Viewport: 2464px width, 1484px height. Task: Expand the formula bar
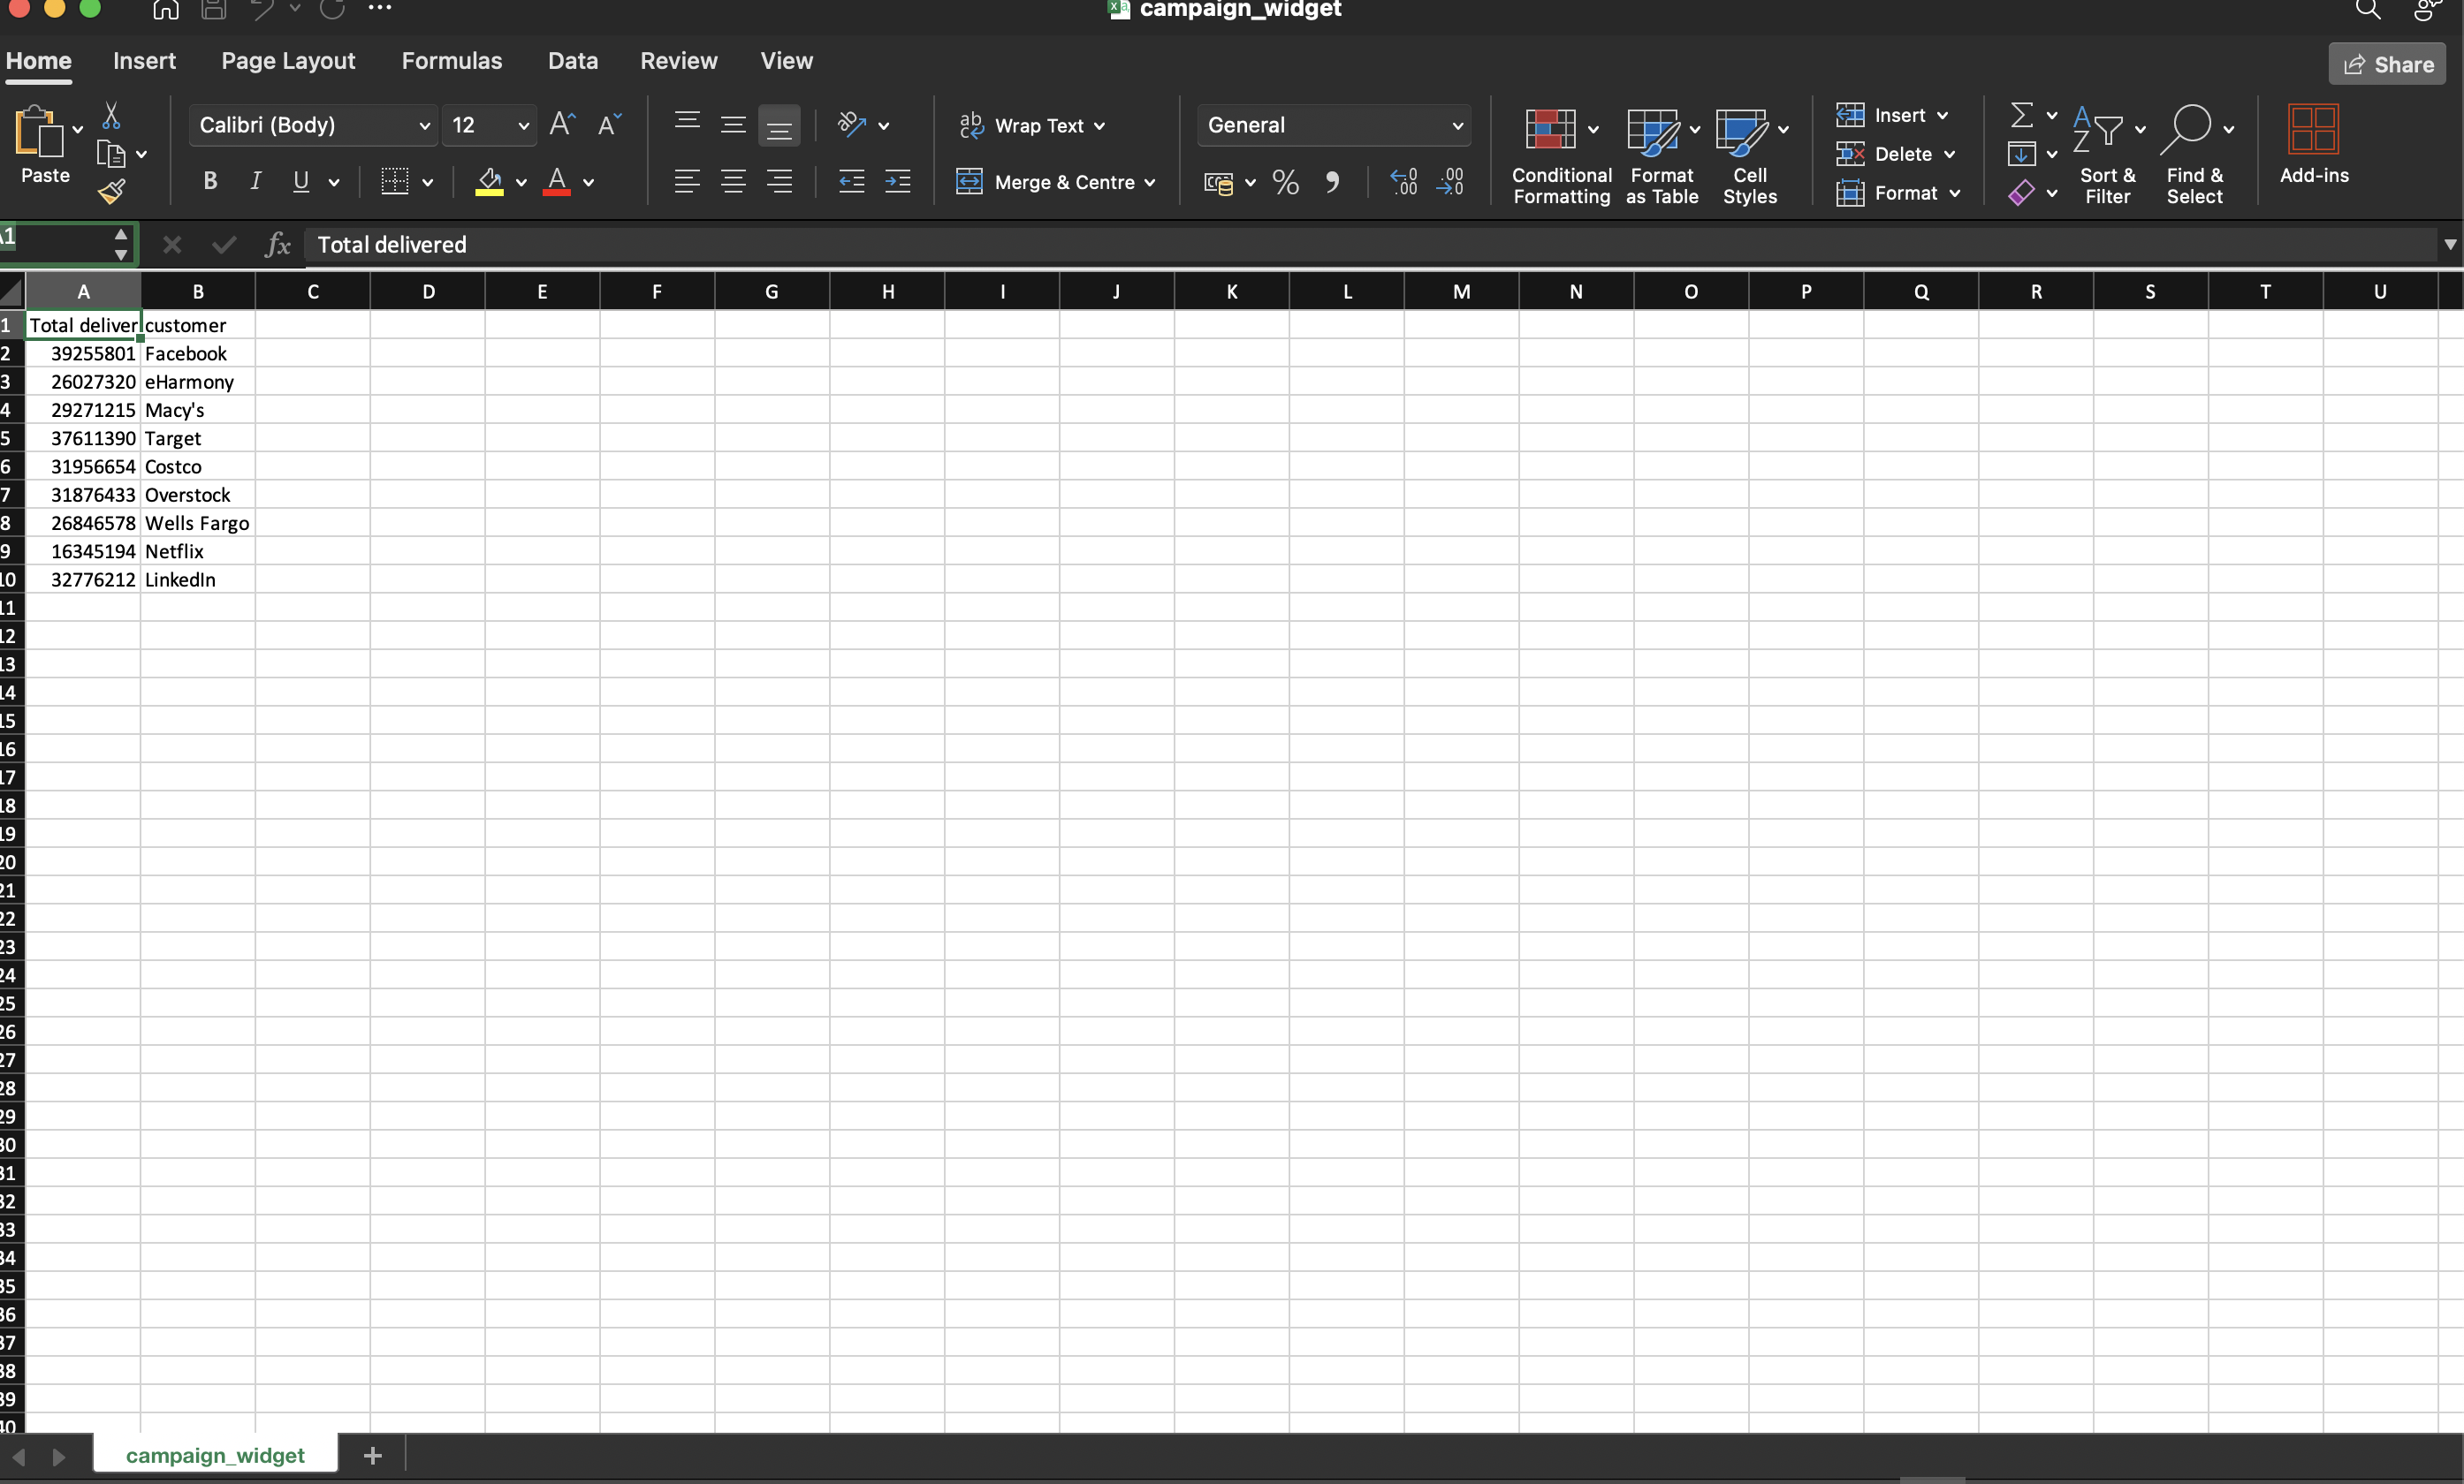point(2450,245)
